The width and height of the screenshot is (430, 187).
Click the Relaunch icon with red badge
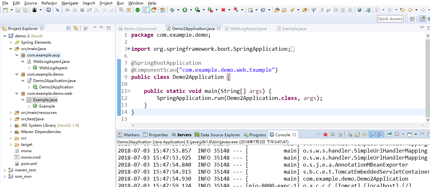(154, 10)
